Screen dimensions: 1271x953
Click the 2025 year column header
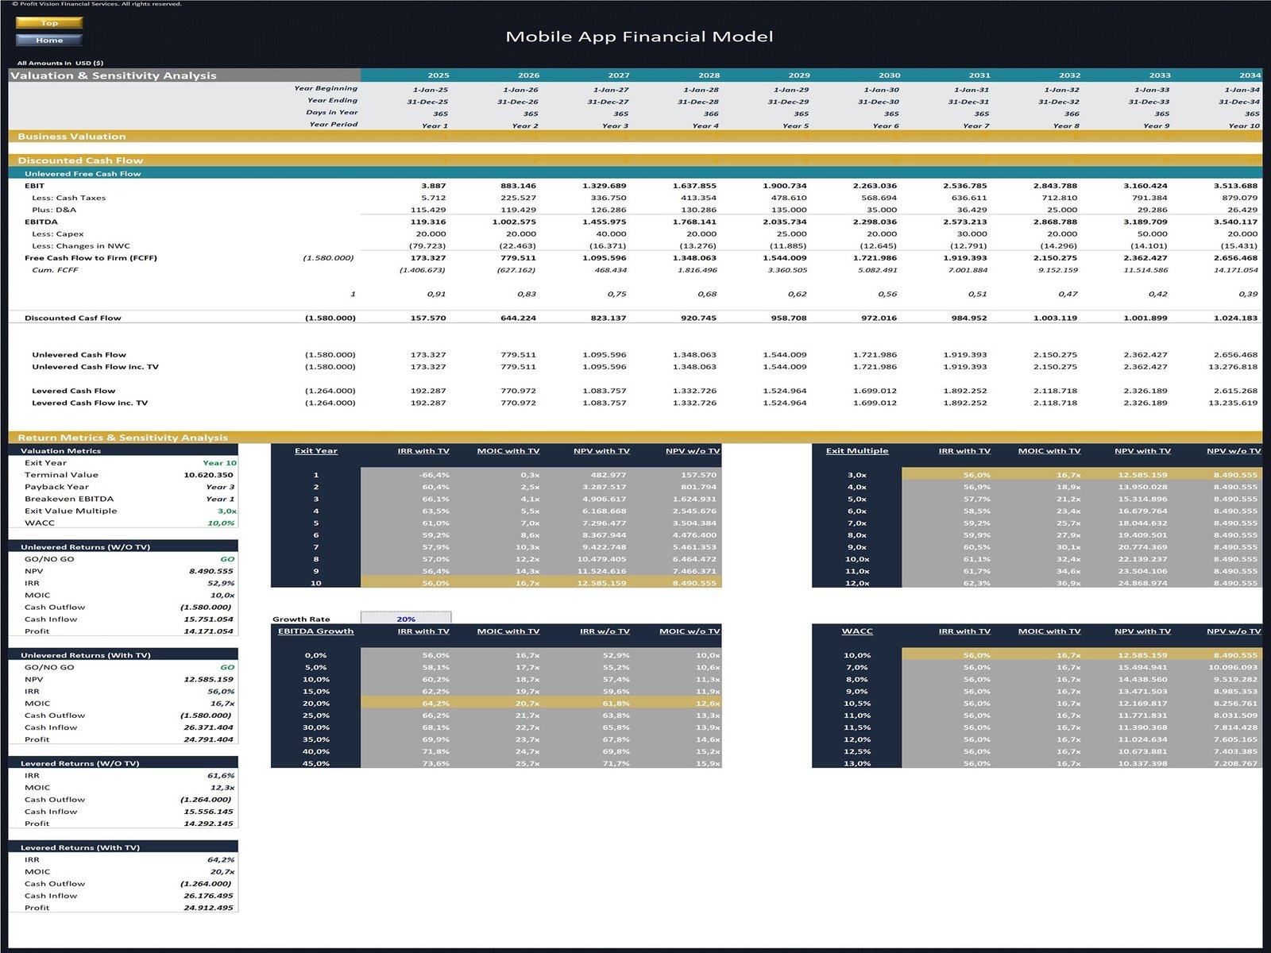click(x=438, y=75)
